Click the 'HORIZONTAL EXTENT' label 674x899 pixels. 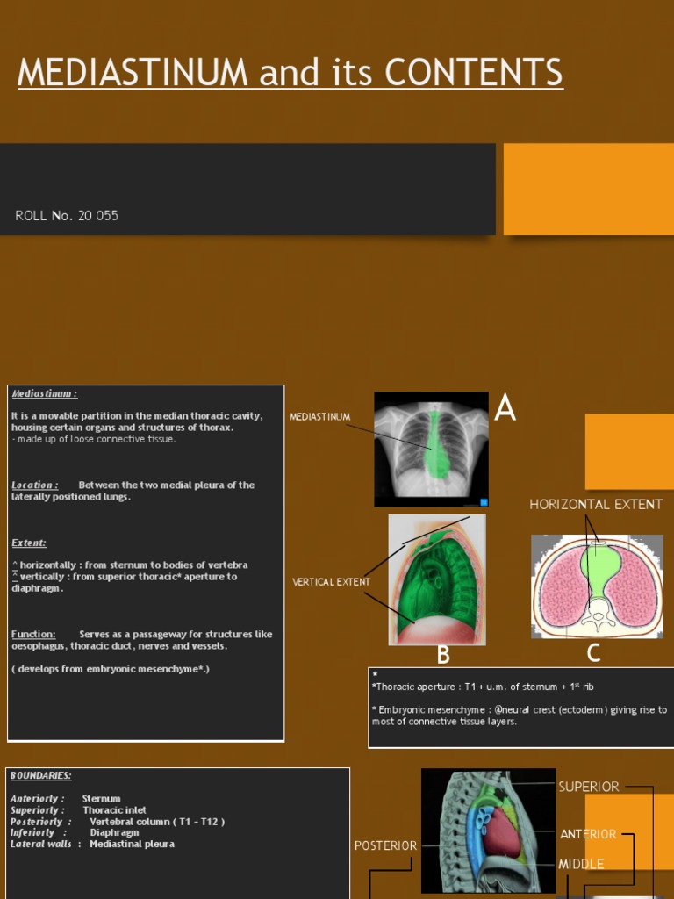point(596,505)
